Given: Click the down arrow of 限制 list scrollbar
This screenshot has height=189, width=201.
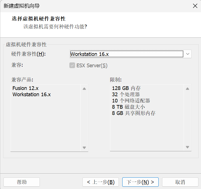Looking at the screenshot, I should [x=187, y=147].
